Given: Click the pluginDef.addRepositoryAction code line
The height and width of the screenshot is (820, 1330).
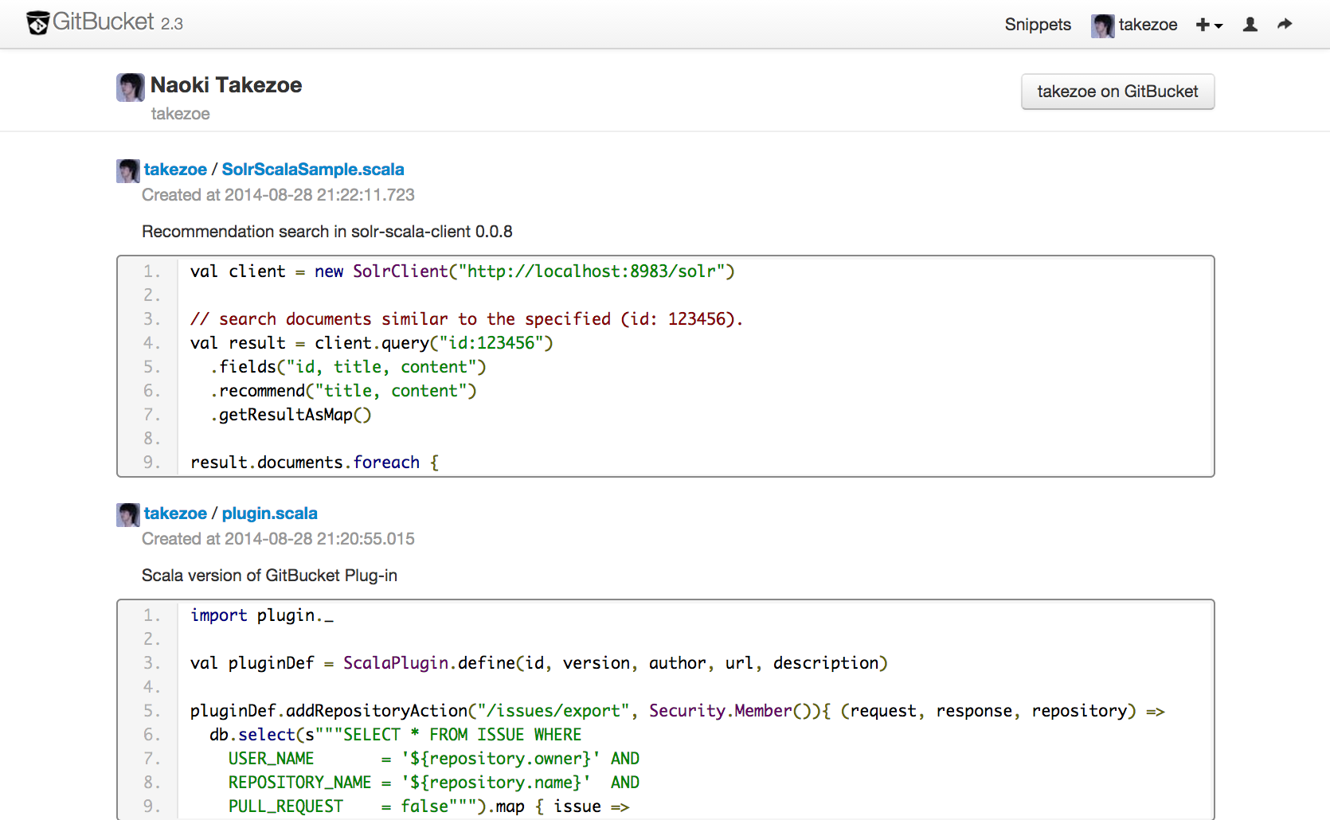Looking at the screenshot, I should click(x=678, y=711).
